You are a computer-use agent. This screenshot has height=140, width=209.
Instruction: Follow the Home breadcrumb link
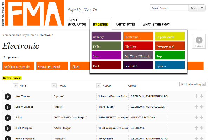tap(32, 35)
